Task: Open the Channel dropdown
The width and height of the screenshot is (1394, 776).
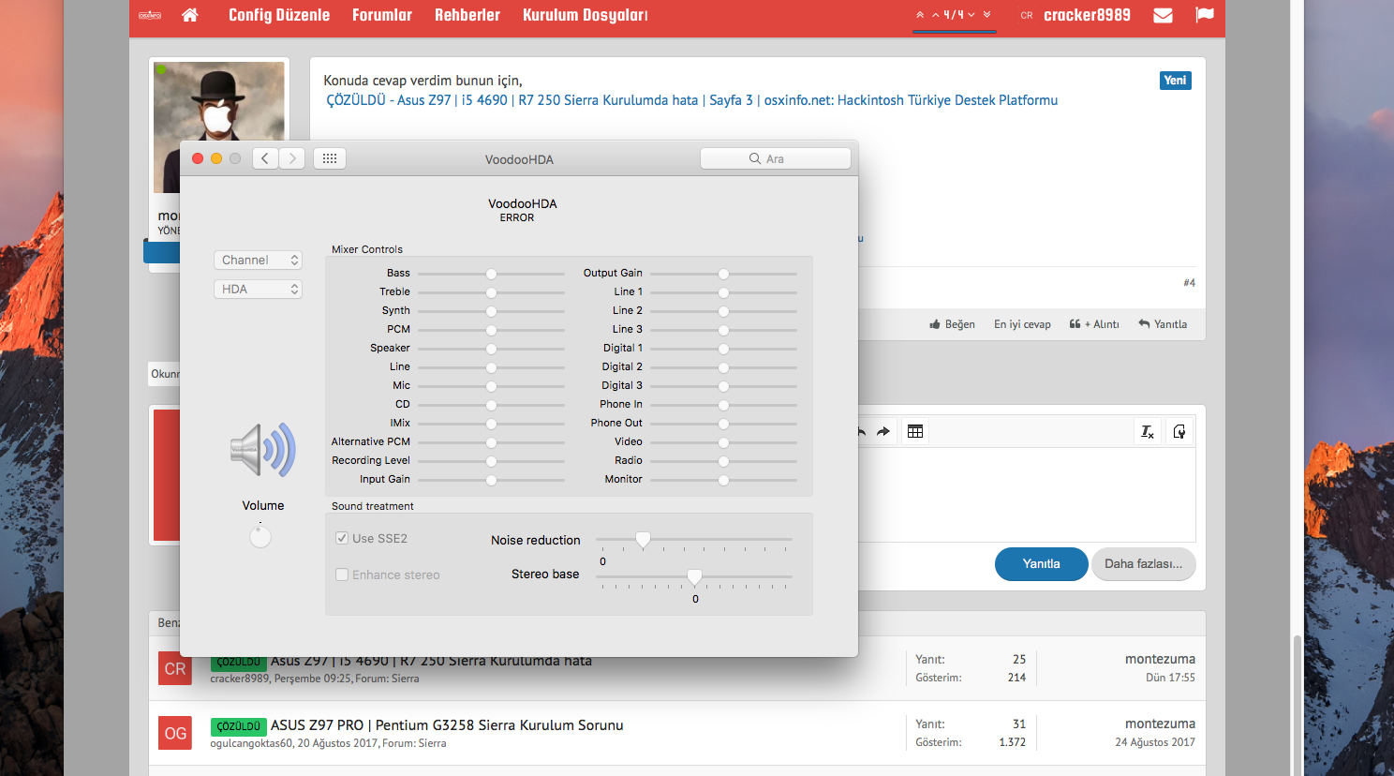Action: coord(258,261)
